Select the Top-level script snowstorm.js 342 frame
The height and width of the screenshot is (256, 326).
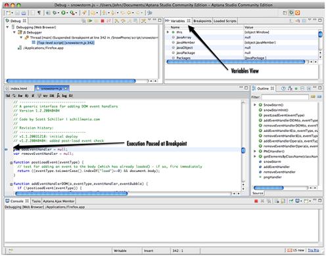[65, 43]
